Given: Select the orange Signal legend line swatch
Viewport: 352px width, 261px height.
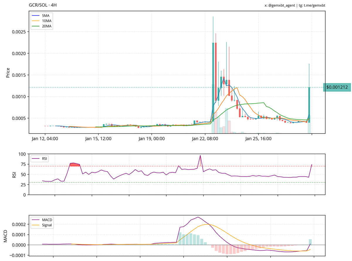Looking at the screenshot, I should (36, 225).
